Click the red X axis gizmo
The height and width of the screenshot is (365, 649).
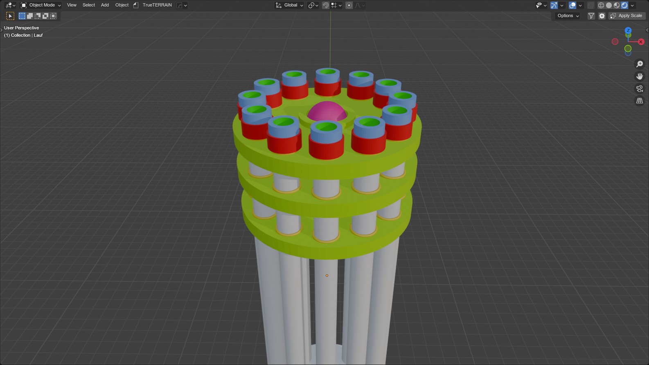[x=641, y=42]
